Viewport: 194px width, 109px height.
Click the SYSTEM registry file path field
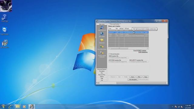[118, 62]
